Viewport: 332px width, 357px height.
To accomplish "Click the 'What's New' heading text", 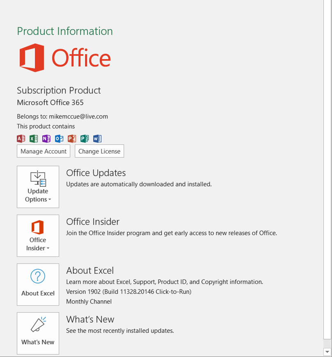I will click(90, 319).
